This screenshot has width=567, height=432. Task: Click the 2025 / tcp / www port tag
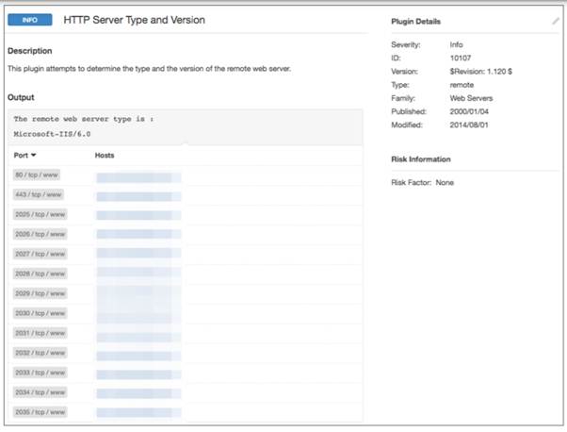40,214
